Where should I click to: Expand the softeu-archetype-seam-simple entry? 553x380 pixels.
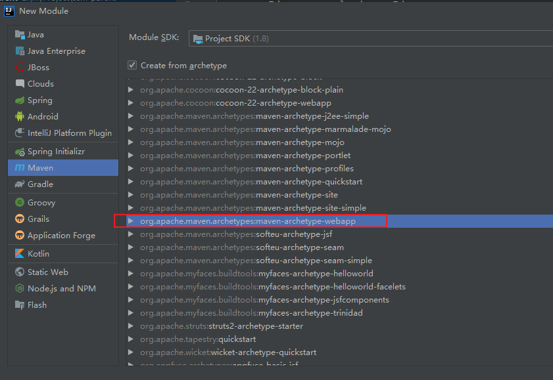(131, 261)
